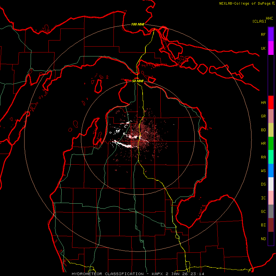The image size is (276, 276).
Task: Click the 100 NMI range ring label
Action: (138, 24)
